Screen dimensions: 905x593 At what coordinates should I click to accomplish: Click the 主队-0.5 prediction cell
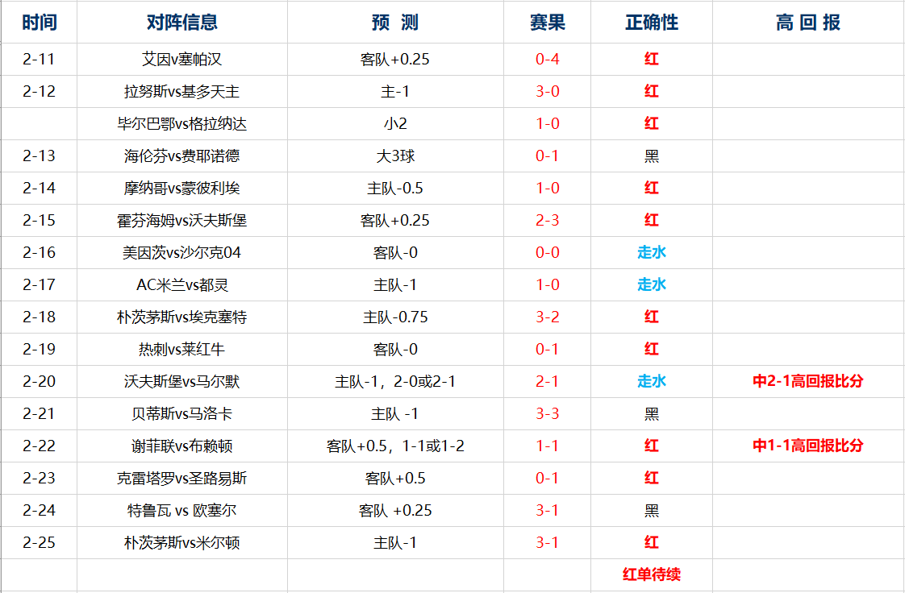(395, 189)
